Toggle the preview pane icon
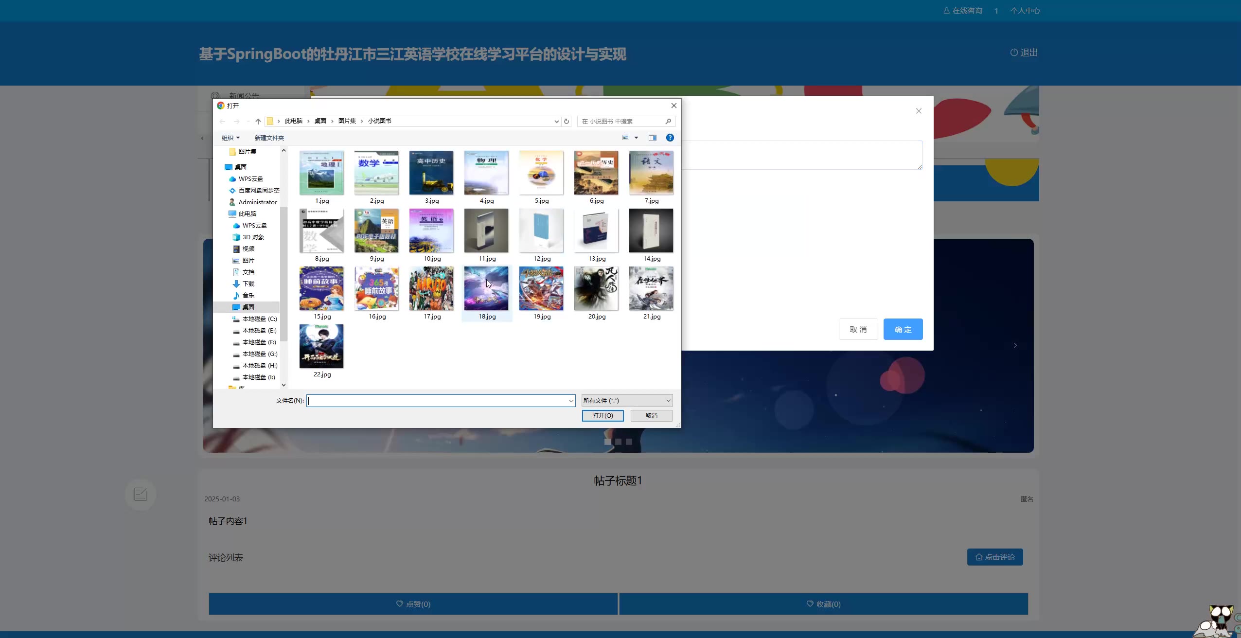Image resolution: width=1241 pixels, height=638 pixels. [x=652, y=138]
